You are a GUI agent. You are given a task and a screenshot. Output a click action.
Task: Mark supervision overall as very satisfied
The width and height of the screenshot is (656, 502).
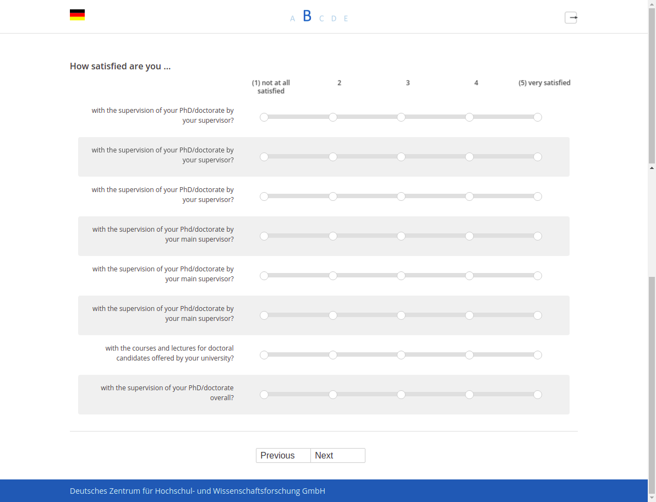click(538, 395)
